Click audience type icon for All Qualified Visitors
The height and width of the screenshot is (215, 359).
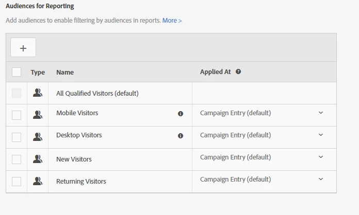(x=37, y=93)
